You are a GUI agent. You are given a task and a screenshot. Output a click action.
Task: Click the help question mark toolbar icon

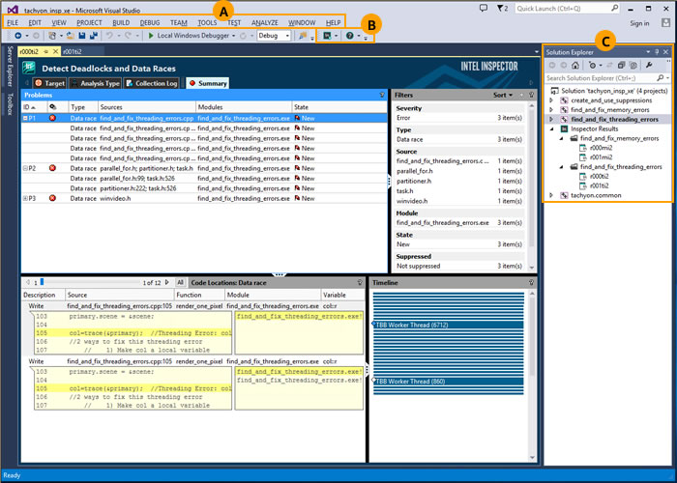pyautogui.click(x=349, y=36)
